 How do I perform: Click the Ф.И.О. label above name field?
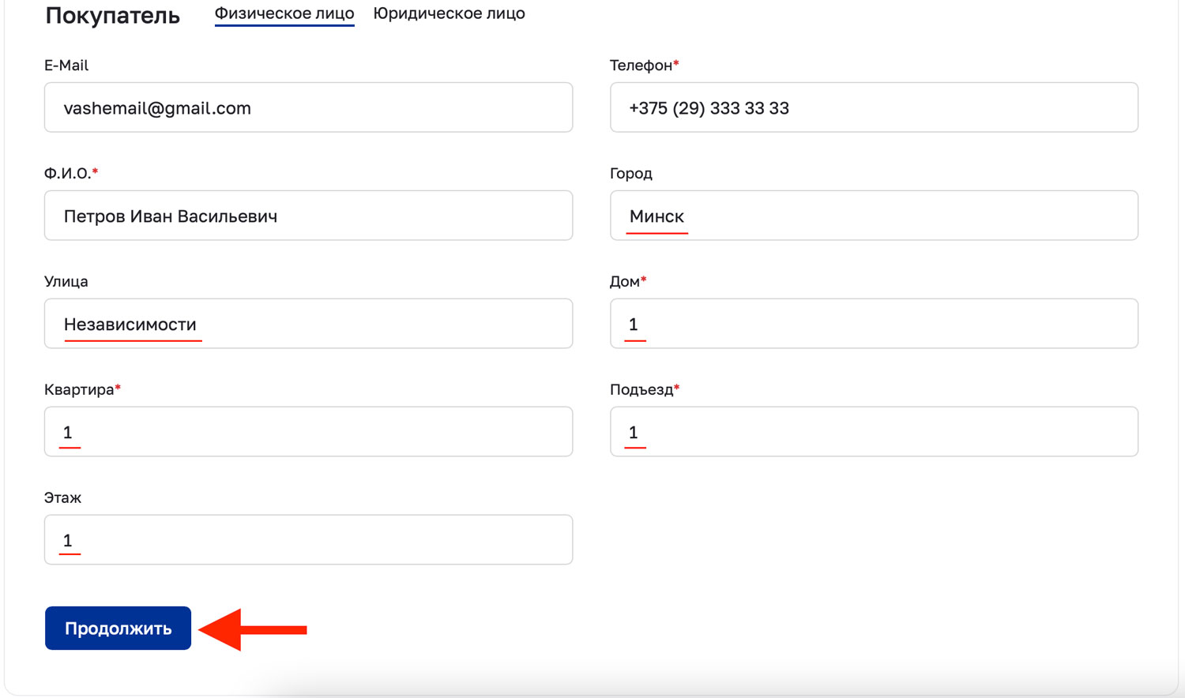(68, 174)
